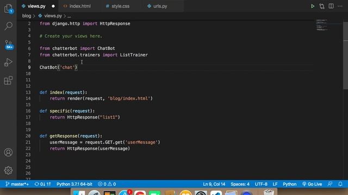This screenshot has height=195, width=348.
Task: Open the Extensions view
Action: tap(9, 80)
